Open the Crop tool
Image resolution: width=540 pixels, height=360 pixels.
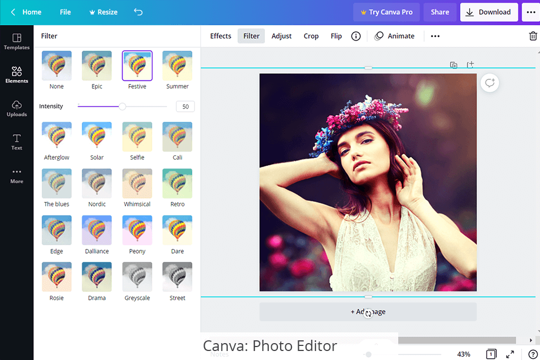[311, 36]
